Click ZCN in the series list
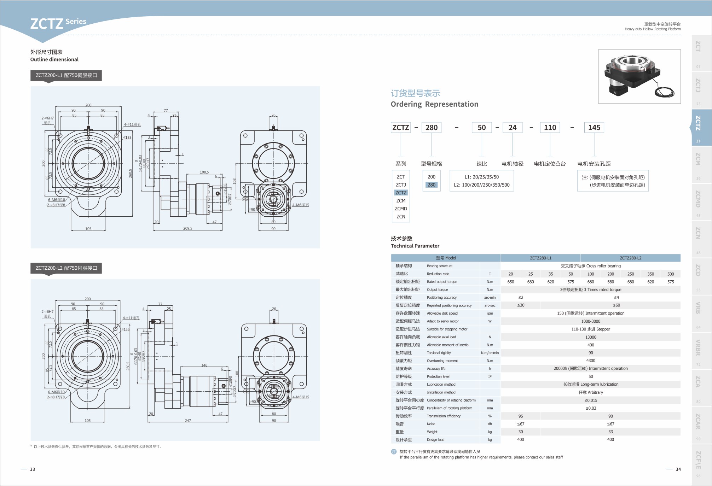 pos(401,217)
